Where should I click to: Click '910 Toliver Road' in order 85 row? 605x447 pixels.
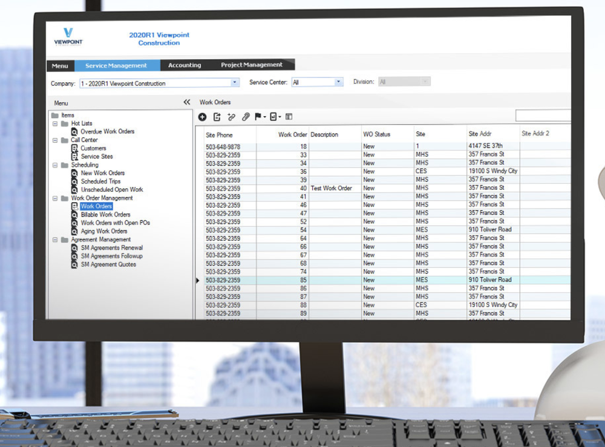click(490, 279)
